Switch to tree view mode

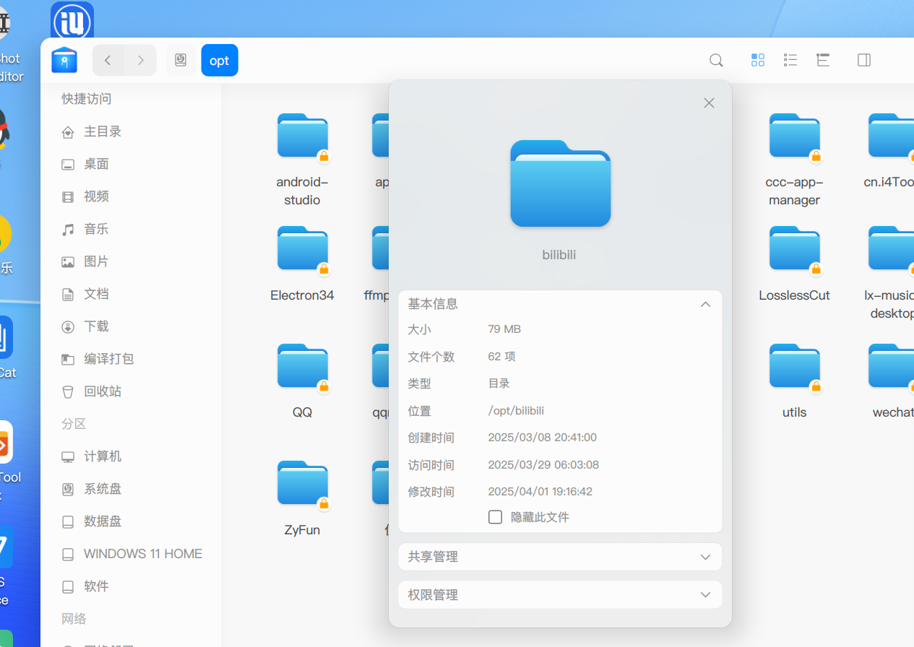823,60
